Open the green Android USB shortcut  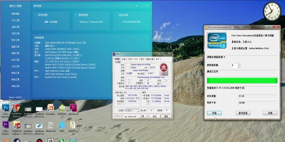coord(62,108)
